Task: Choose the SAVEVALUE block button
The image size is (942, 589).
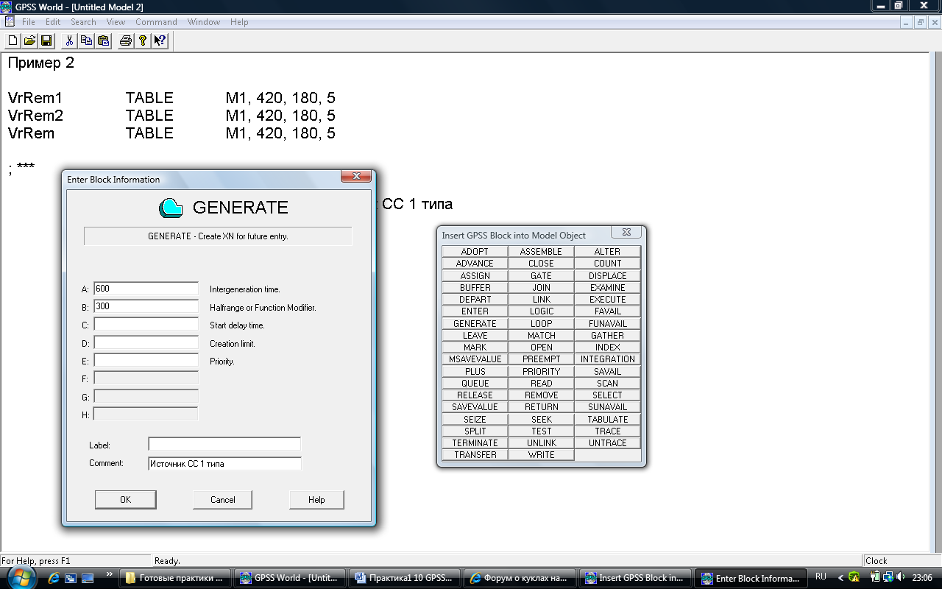Action: click(475, 407)
